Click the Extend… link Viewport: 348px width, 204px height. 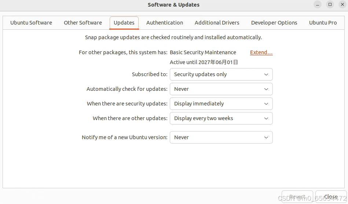click(x=261, y=52)
